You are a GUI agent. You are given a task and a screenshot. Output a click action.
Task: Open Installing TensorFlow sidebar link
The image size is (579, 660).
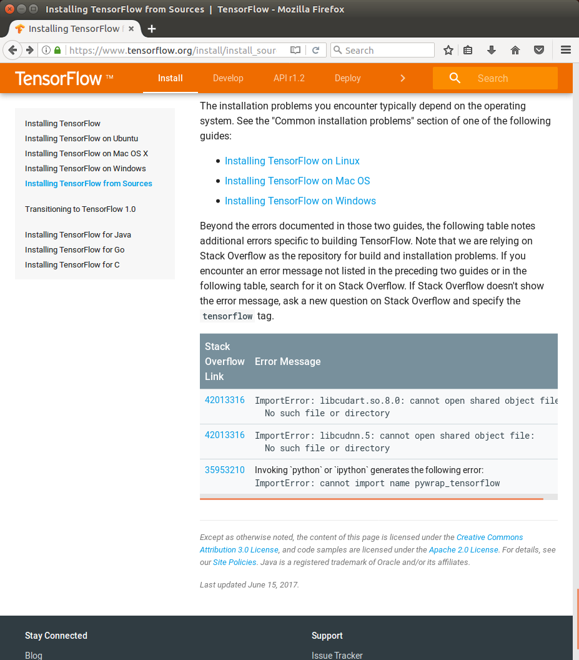[62, 123]
